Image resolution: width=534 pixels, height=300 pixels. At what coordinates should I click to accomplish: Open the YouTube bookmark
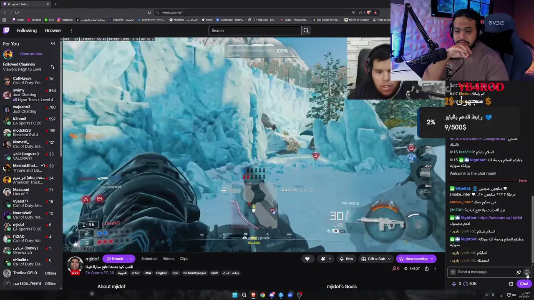pyautogui.click(x=34, y=20)
